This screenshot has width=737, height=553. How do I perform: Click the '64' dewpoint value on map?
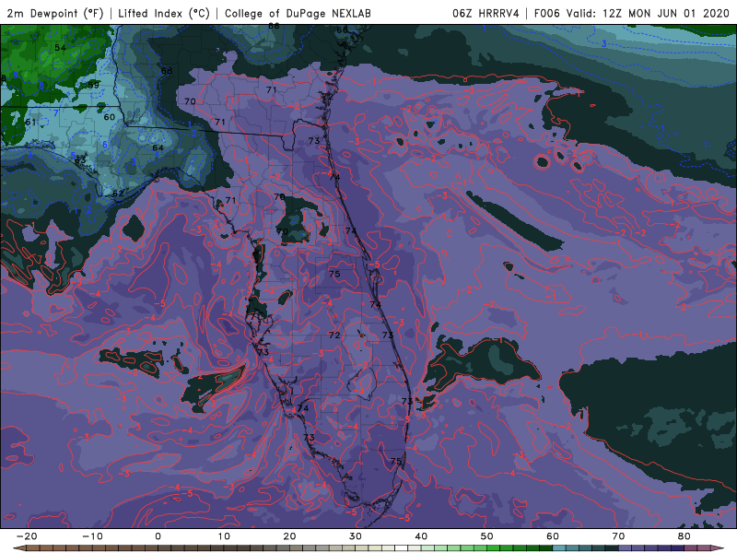point(158,147)
